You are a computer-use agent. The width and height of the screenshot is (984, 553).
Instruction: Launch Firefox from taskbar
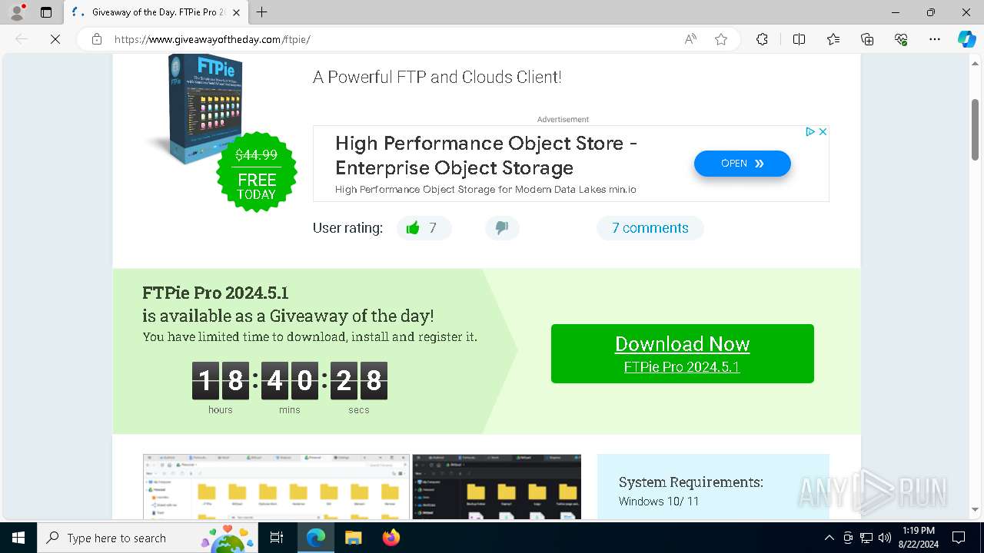[391, 538]
